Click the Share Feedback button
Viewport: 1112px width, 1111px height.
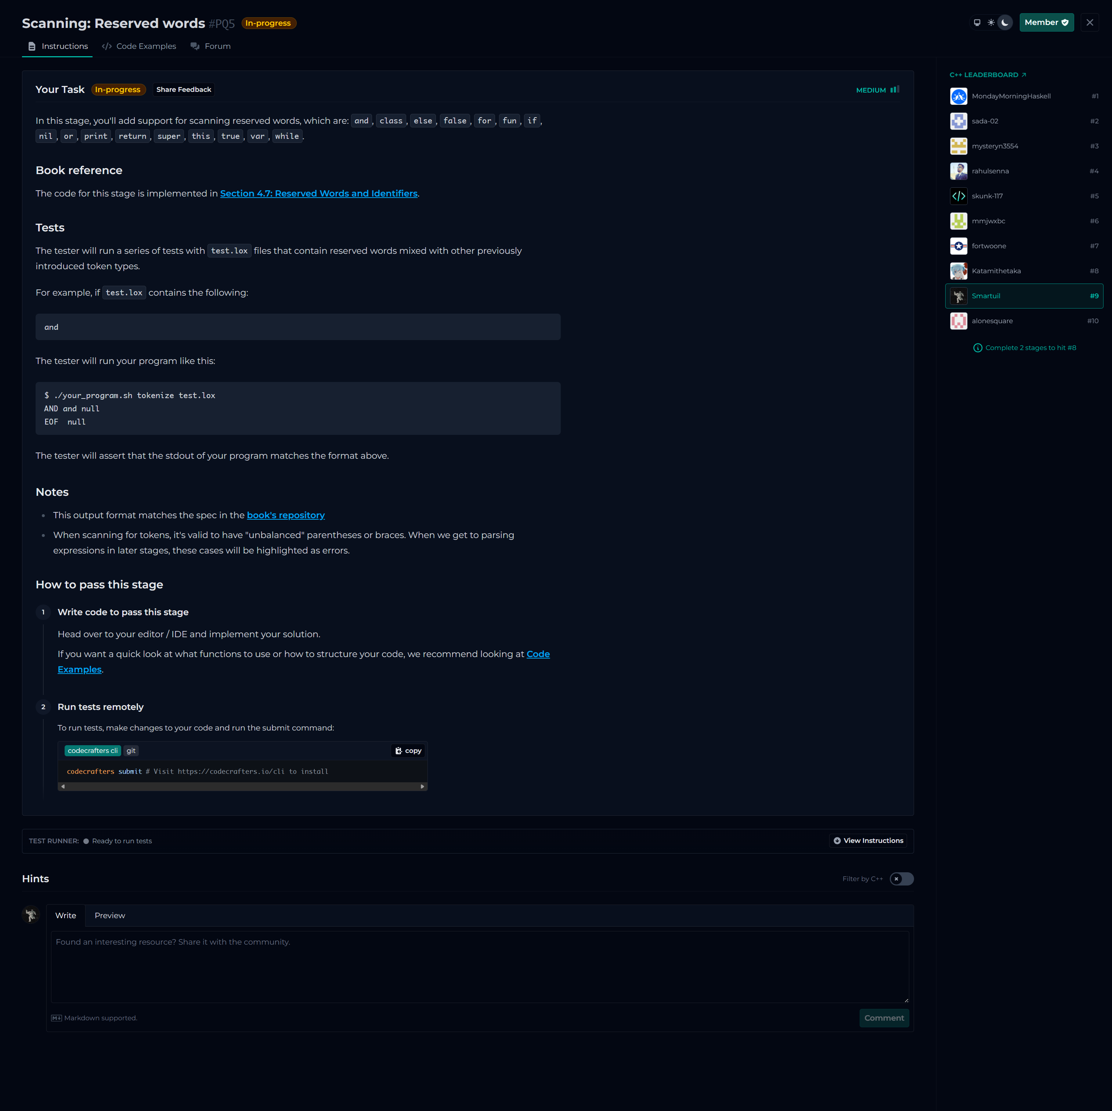pos(184,90)
